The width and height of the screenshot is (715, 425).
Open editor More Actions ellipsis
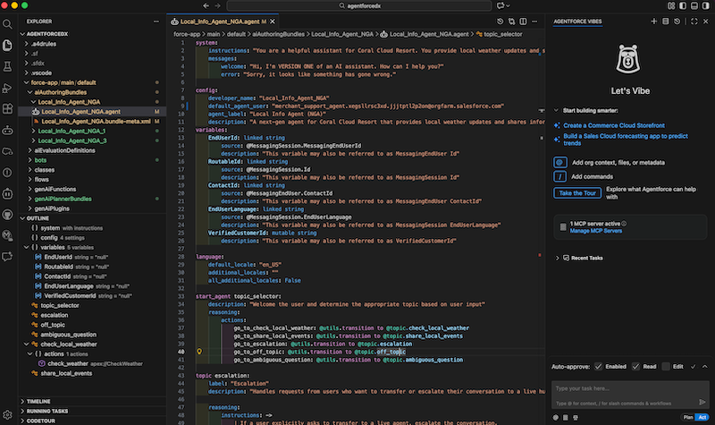(x=535, y=20)
